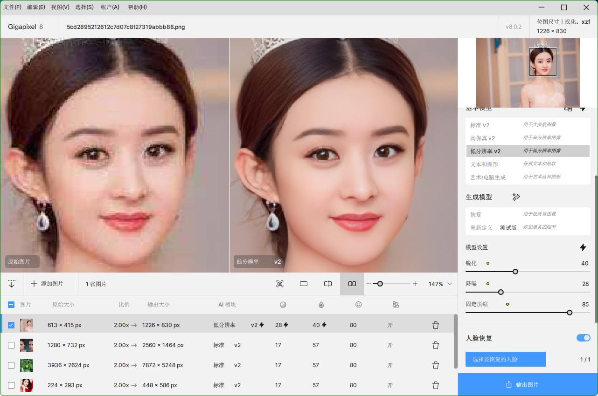
Task: Switch to split view layout icon
Action: pos(328,284)
